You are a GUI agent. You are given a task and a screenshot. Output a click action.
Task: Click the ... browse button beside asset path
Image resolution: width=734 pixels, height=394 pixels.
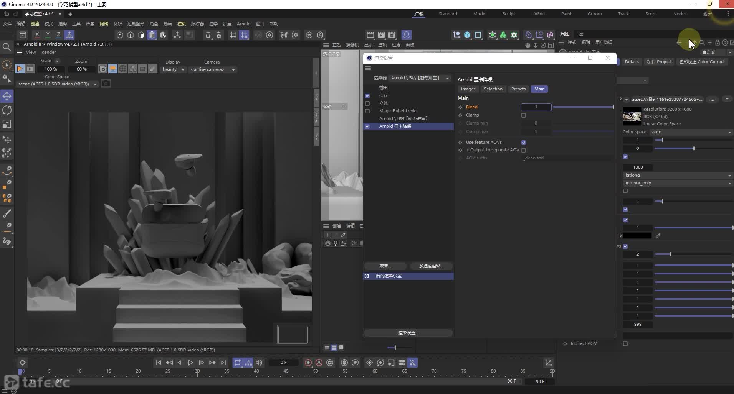pos(712,99)
